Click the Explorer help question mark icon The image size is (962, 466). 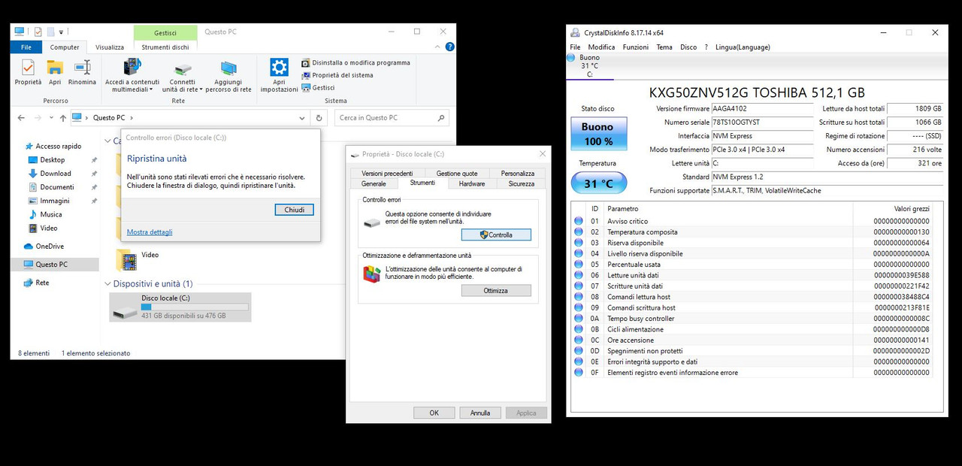click(x=449, y=47)
